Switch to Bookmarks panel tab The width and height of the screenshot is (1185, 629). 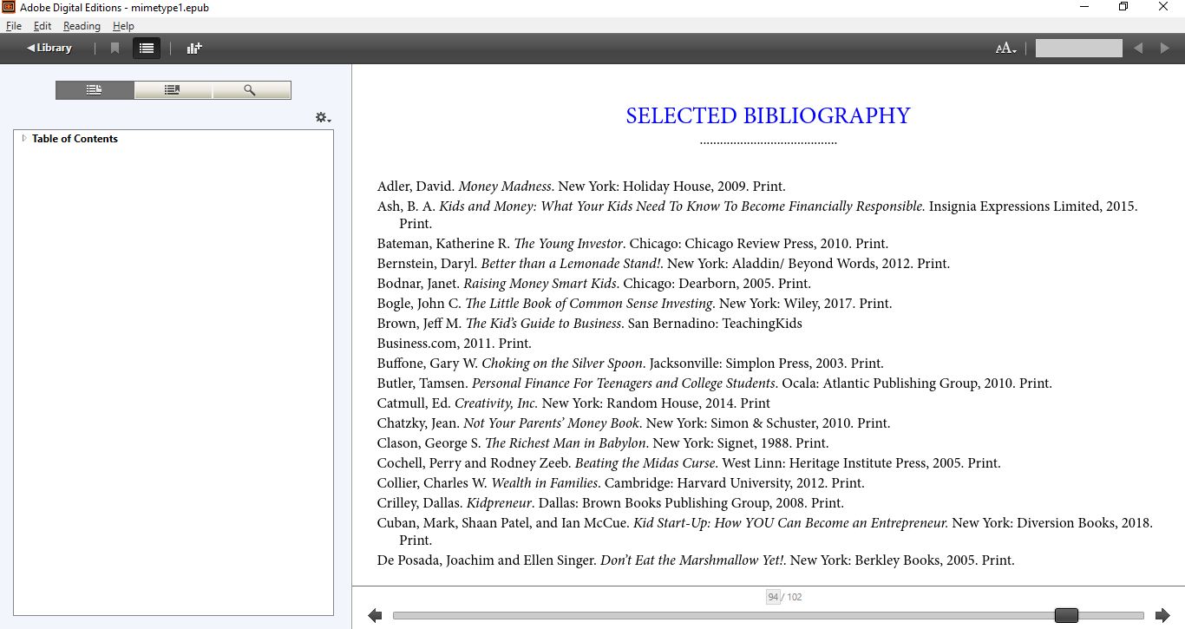pyautogui.click(x=173, y=90)
